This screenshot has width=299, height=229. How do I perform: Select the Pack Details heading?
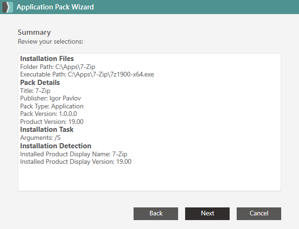click(x=40, y=83)
